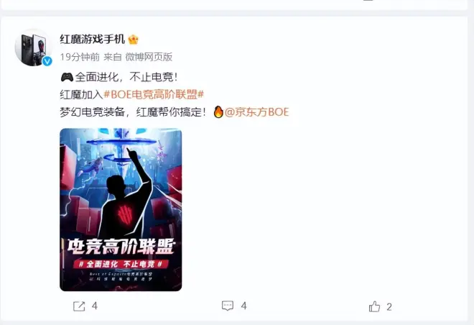Click the blue verified badge on avatar
Viewport: 474px width, 325px height.
(47, 61)
